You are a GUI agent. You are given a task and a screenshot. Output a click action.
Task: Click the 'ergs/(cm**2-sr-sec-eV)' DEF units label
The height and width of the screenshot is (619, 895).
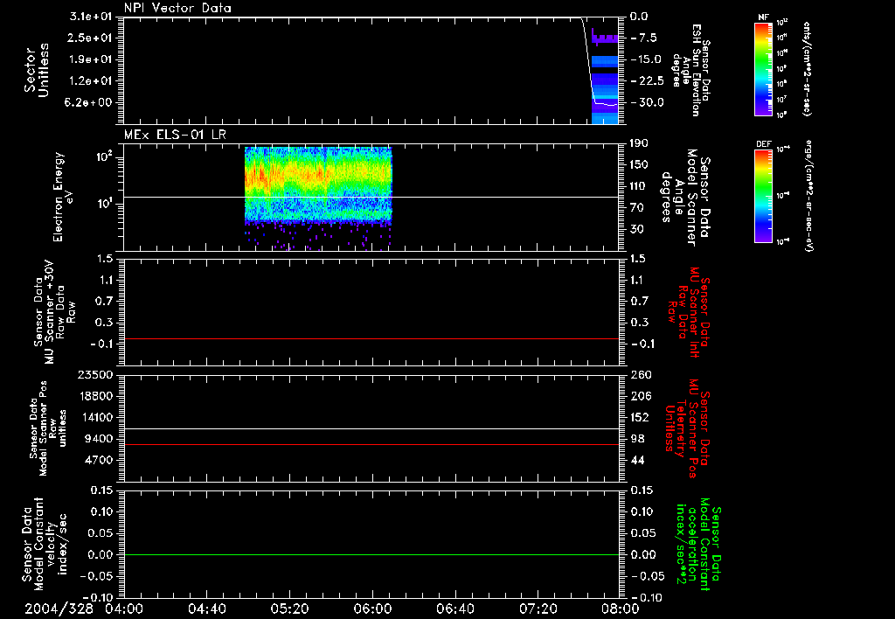[x=809, y=196]
